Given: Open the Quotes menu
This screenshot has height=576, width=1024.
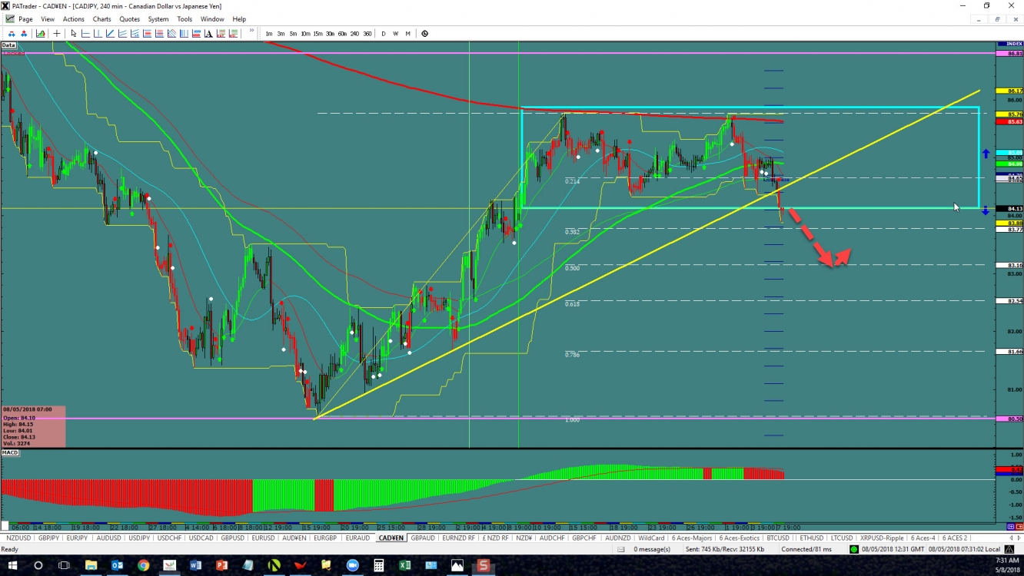Looking at the screenshot, I should [130, 19].
